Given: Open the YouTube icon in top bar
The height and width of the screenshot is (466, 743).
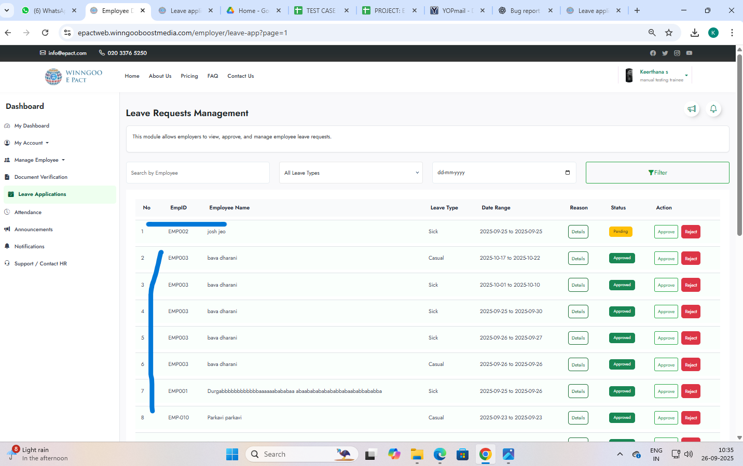Looking at the screenshot, I should click(689, 53).
